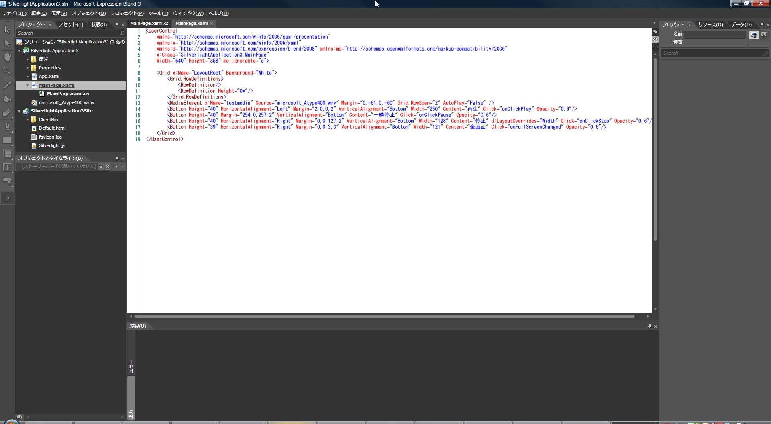The width and height of the screenshot is (771, 424).
Task: Pin the Properties panel
Action: (762, 24)
